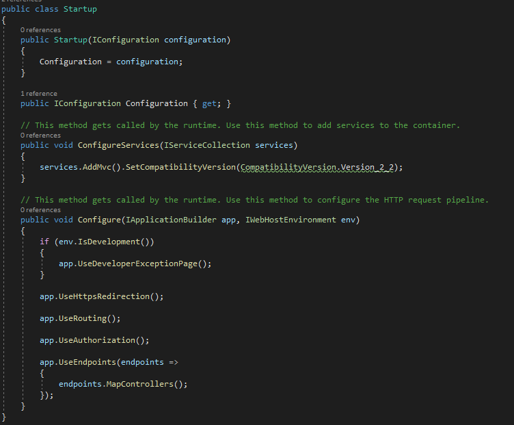514x425 pixels.
Task: Click 'services' parameter in ConfigureServices signature
Action: click(x=274, y=145)
